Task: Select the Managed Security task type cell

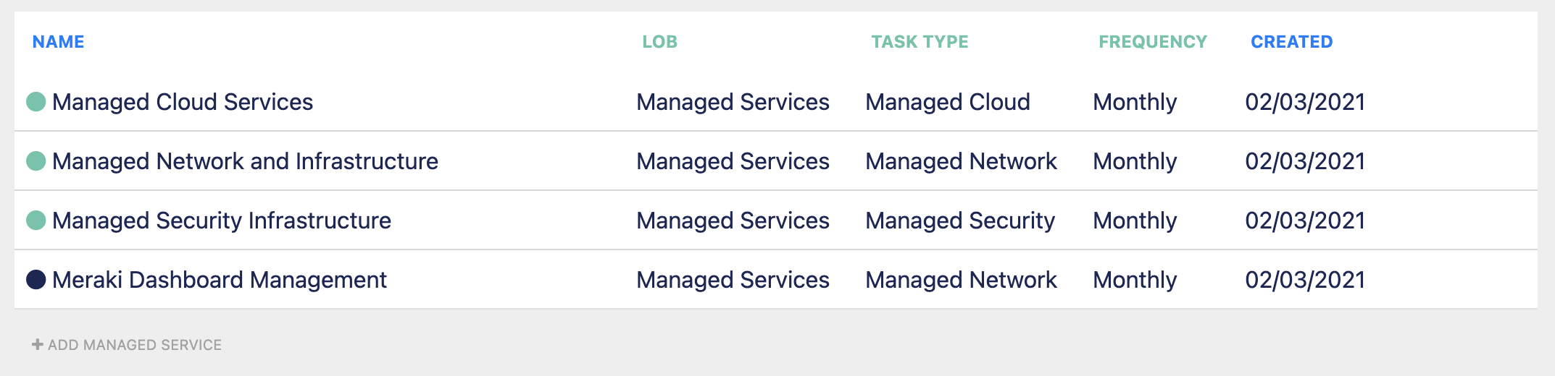Action: click(960, 221)
